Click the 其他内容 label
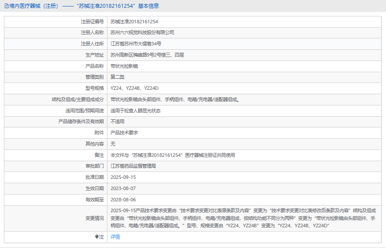 click(94, 144)
